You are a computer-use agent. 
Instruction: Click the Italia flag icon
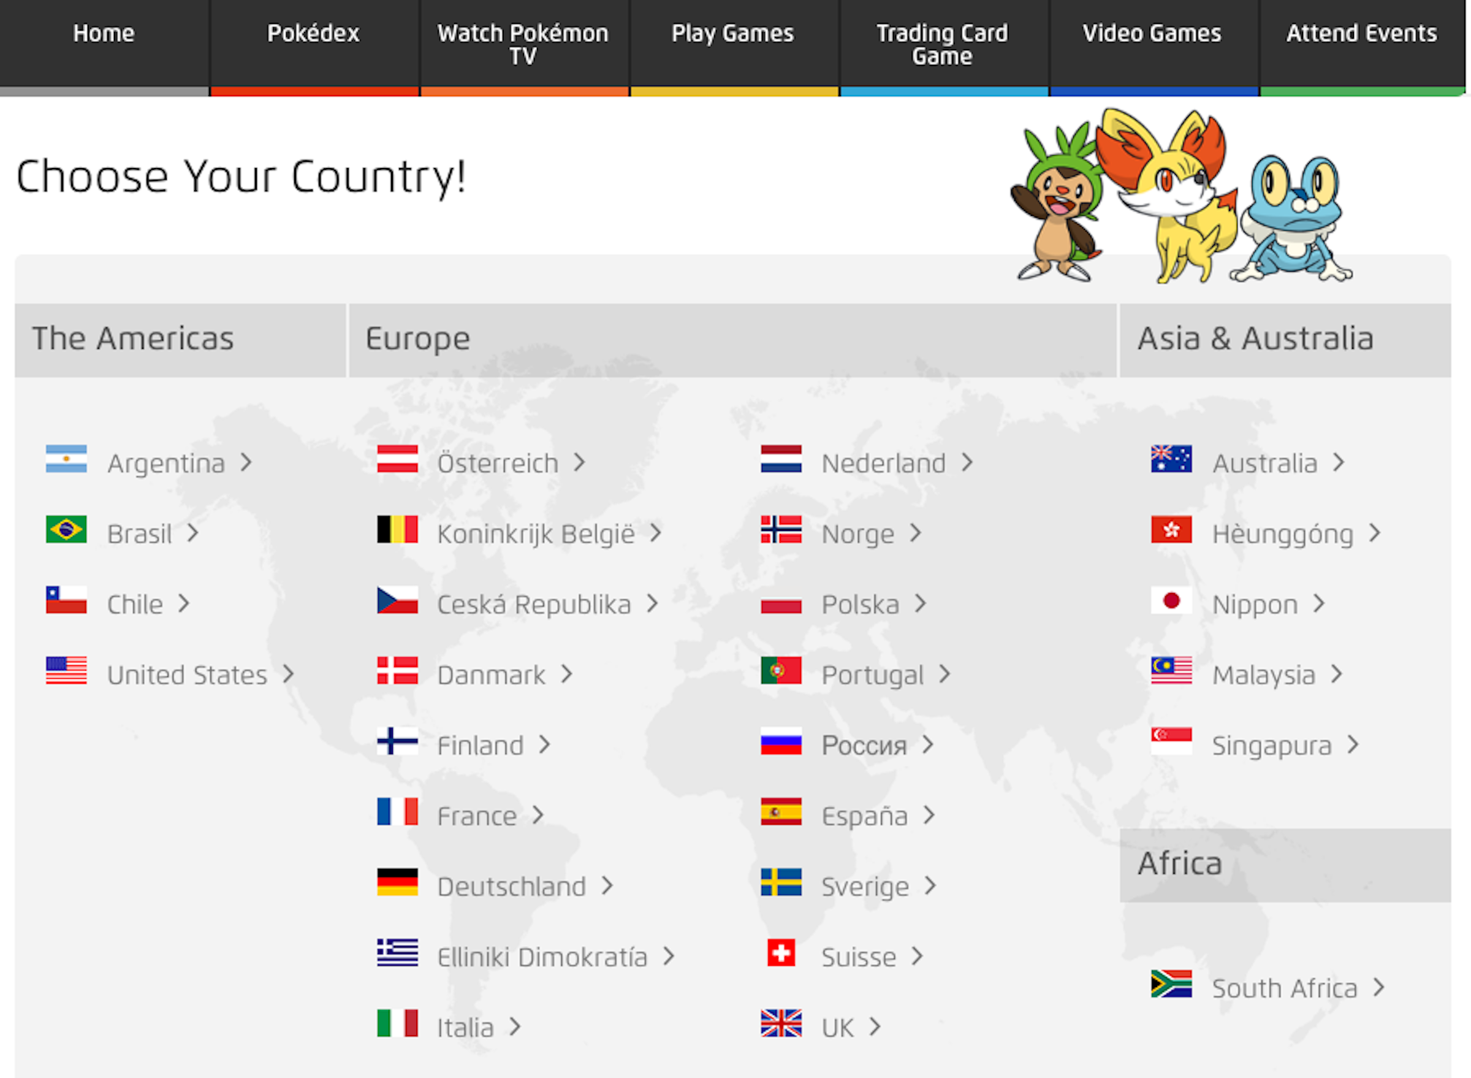tap(397, 1023)
